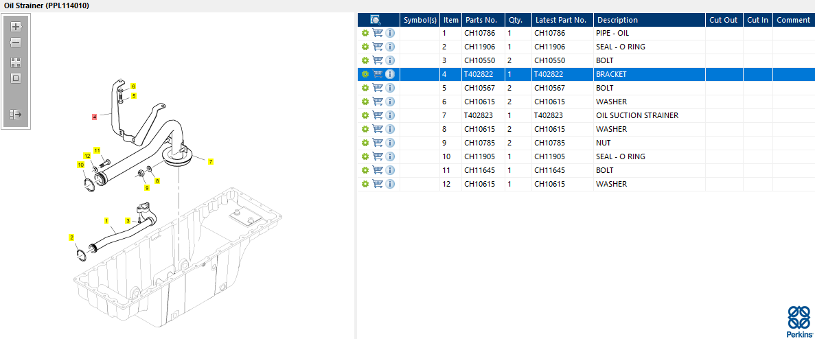The image size is (815, 339).
Task: Click description OIL SUCTION STRAINER
Action: [x=637, y=115]
